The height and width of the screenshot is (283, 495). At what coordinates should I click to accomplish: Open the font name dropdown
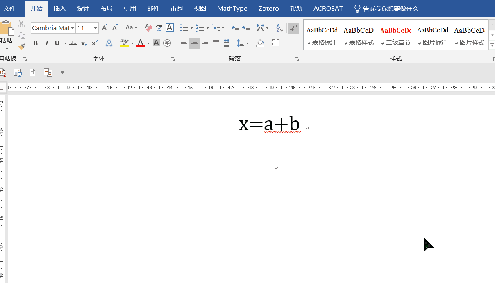coord(73,28)
